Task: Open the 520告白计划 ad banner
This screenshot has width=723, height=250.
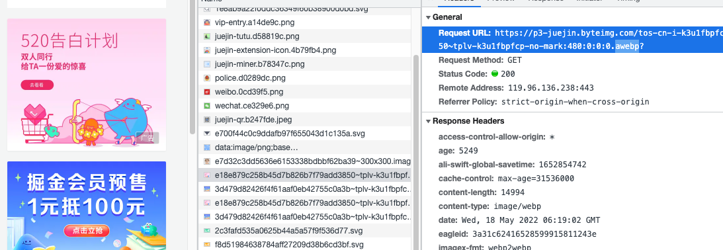Action: 87,85
